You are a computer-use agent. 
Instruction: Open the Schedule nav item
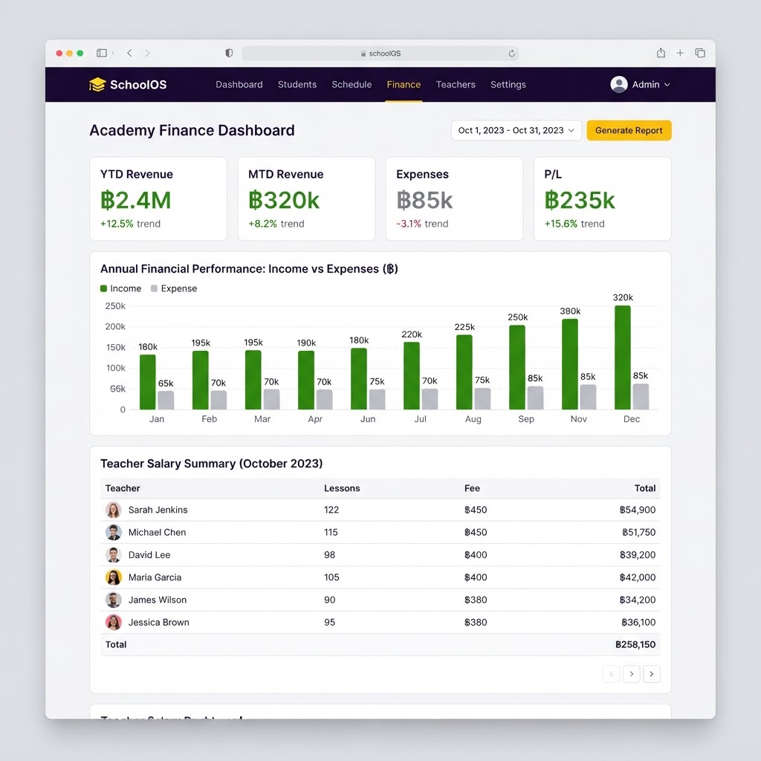click(352, 85)
